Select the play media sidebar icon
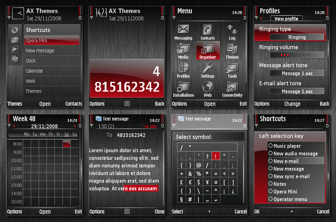 [x=15, y=49]
